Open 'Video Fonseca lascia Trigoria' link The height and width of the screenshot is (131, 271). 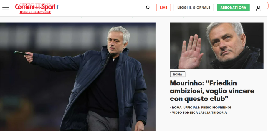[x=199, y=113]
